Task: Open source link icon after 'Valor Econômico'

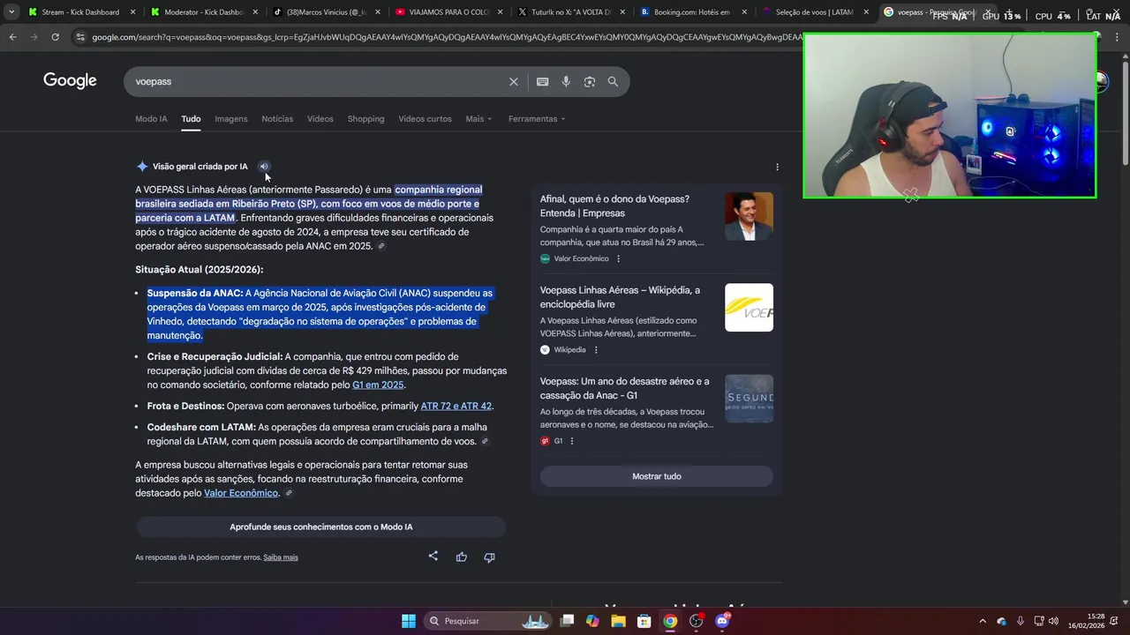Action: click(x=289, y=493)
